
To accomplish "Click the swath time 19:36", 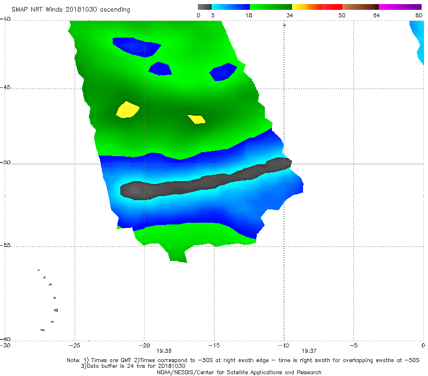I will tap(164, 351).
